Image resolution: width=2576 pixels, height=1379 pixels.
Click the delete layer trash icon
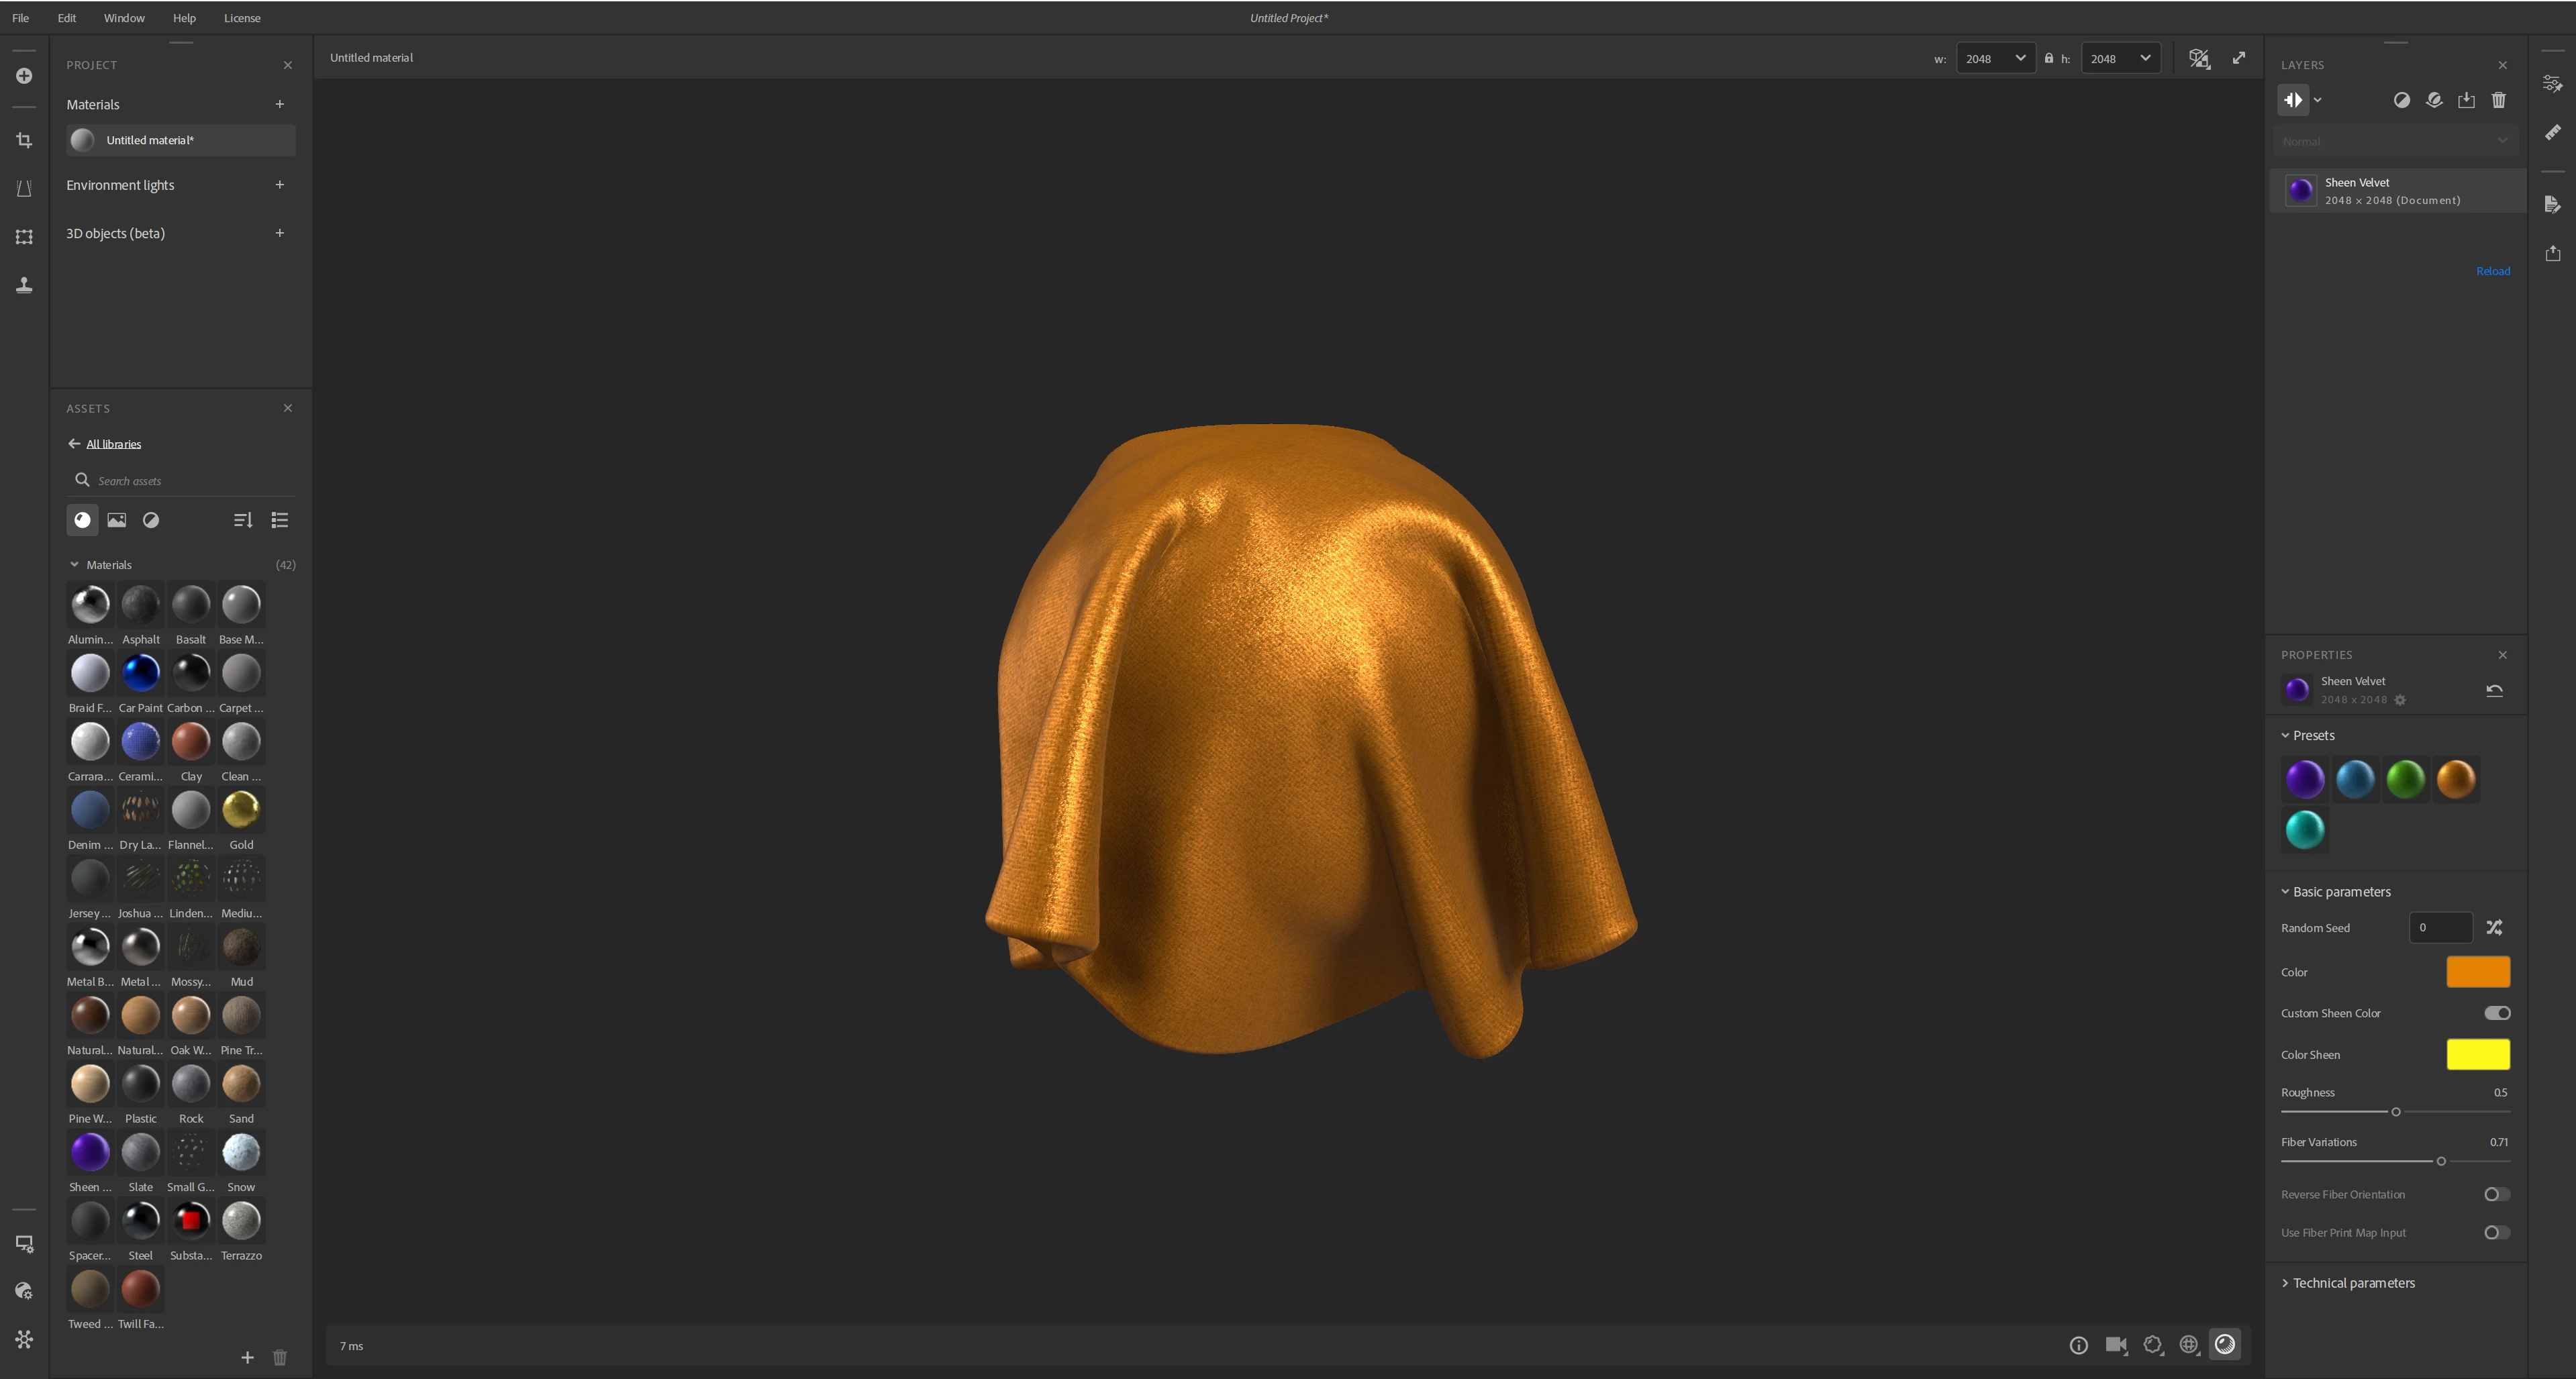[2499, 100]
